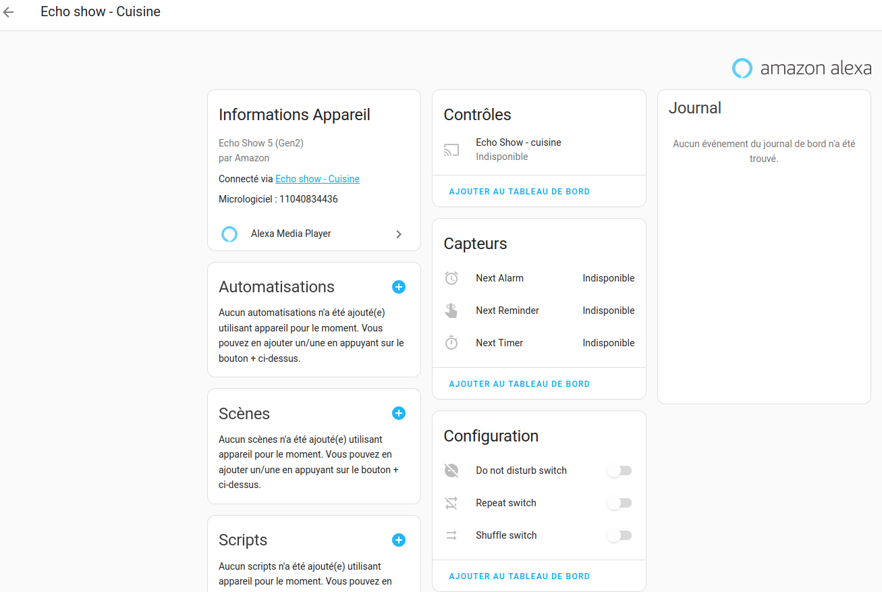Viewport: 882px width, 592px height.
Task: Open the Alexa Media Player integration row
Action: click(314, 234)
